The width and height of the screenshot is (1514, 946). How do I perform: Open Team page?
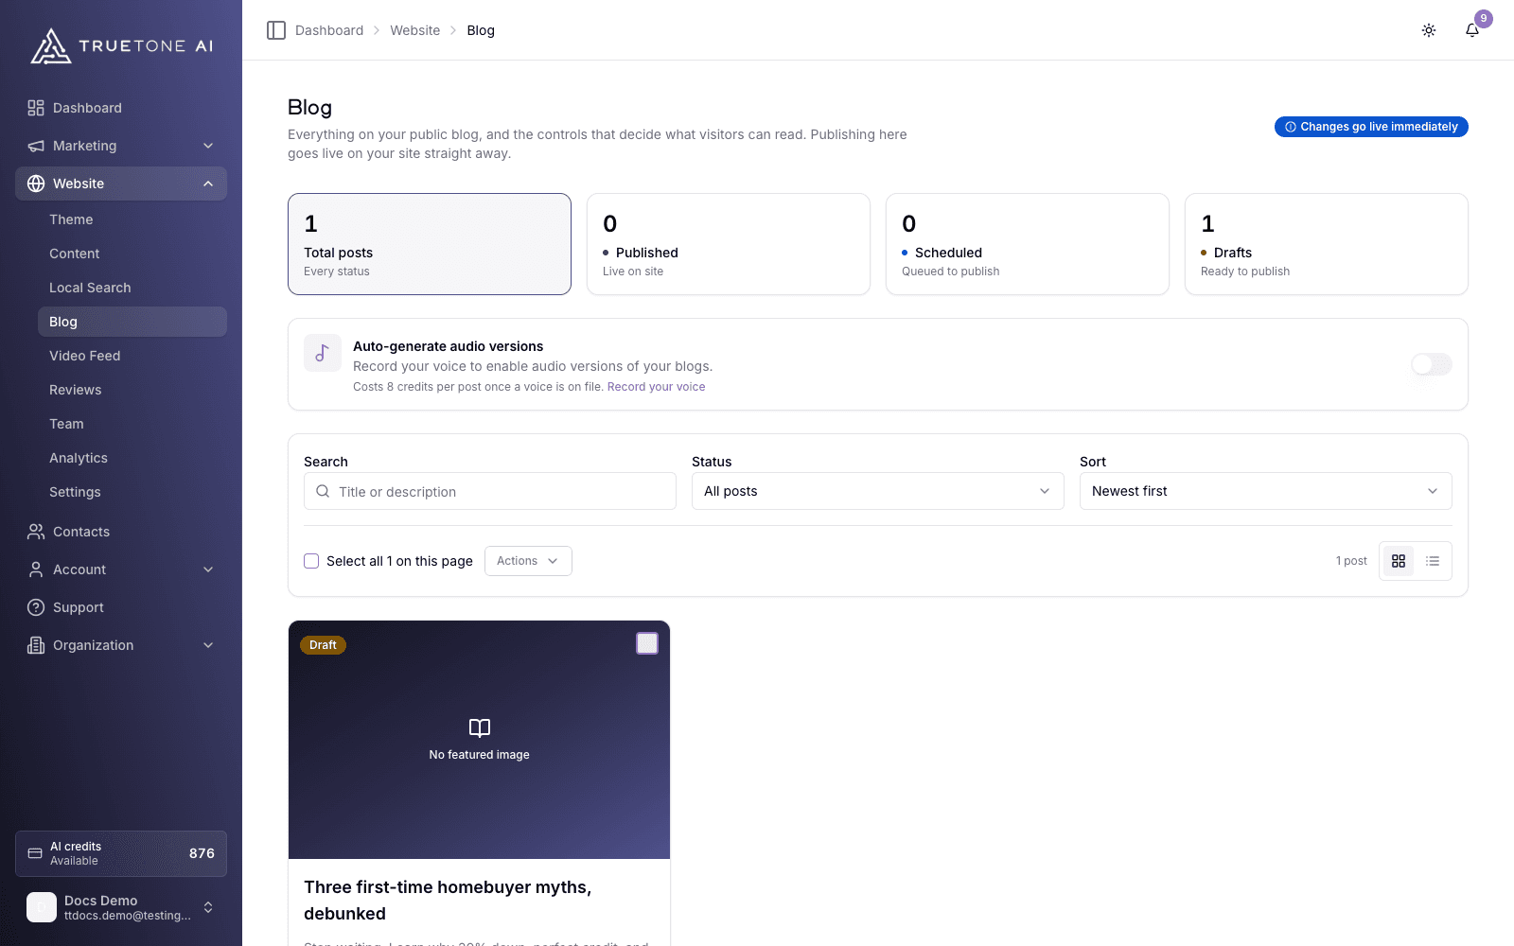[132, 424]
